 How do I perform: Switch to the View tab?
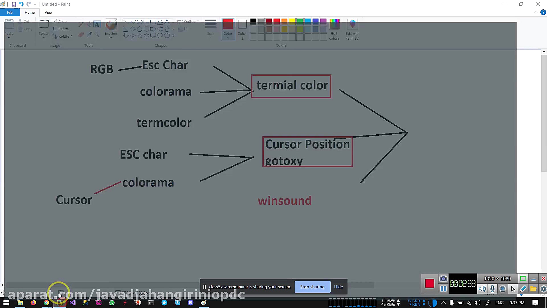[x=48, y=12]
